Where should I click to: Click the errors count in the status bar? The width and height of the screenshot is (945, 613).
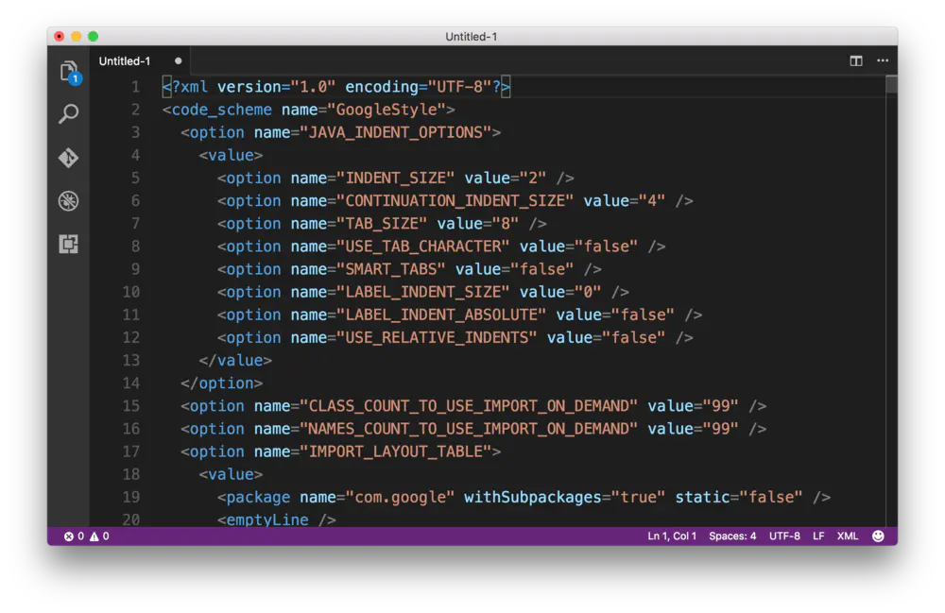(73, 536)
